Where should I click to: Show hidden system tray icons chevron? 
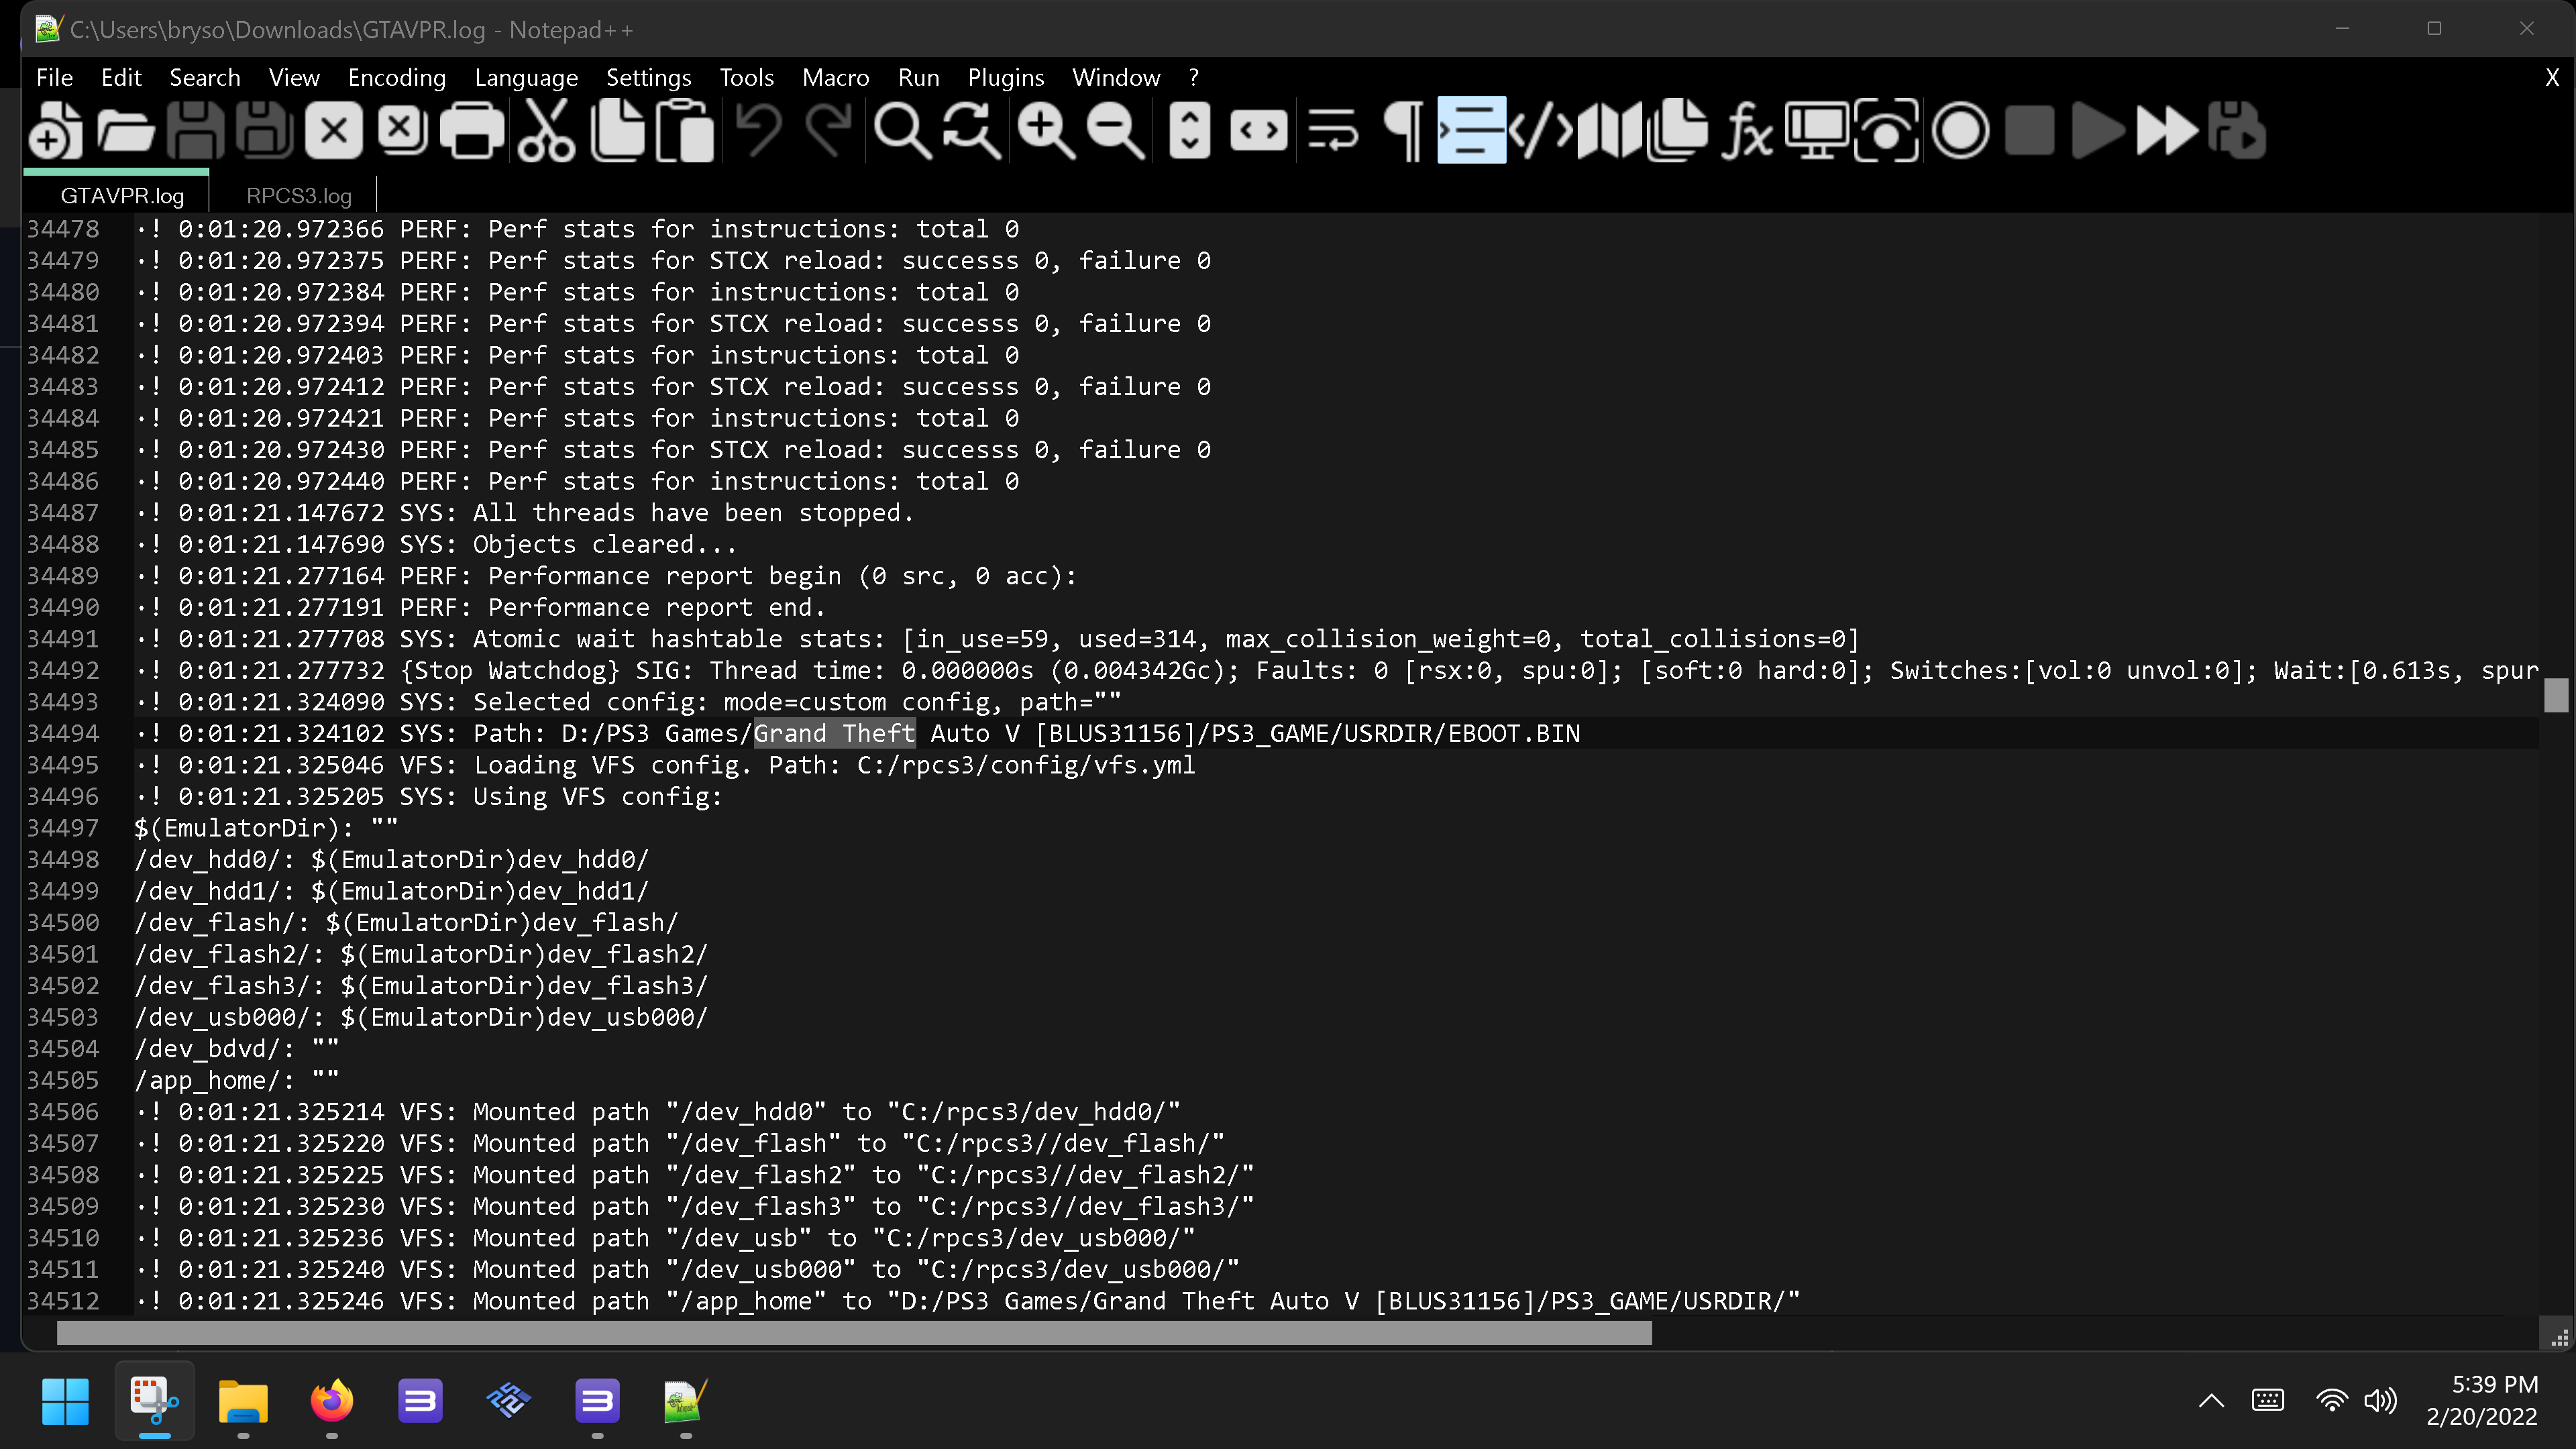pos(2211,1400)
